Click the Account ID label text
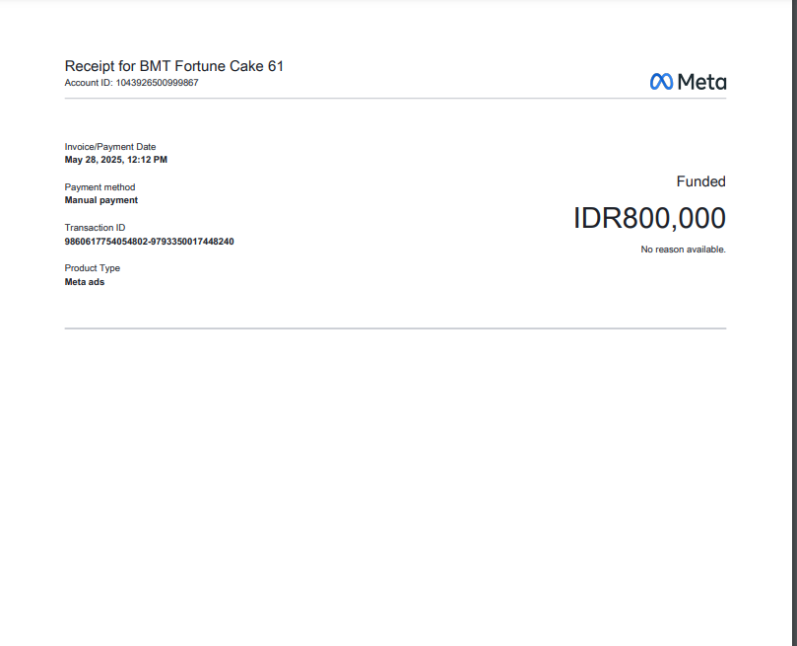The image size is (797, 646). (x=89, y=83)
